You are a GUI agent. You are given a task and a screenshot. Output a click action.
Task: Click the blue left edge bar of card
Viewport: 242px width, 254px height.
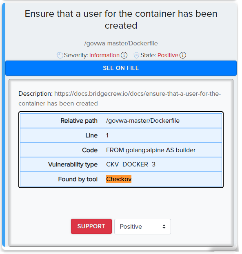[4, 125]
